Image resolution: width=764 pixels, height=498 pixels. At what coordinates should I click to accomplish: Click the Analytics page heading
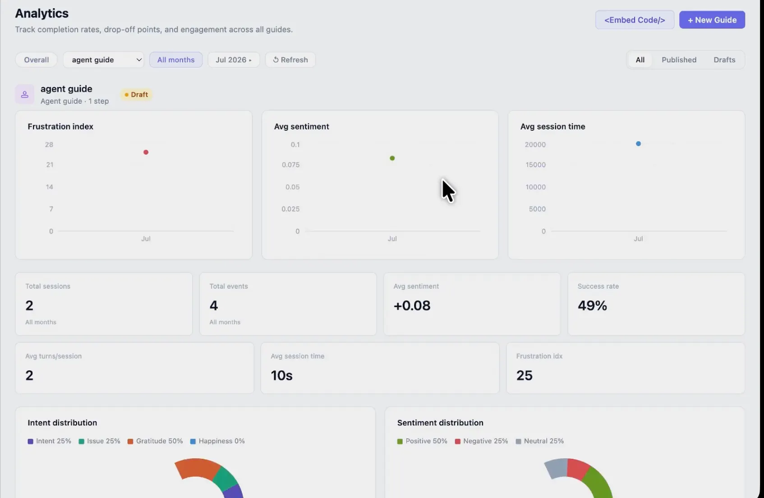pos(42,14)
